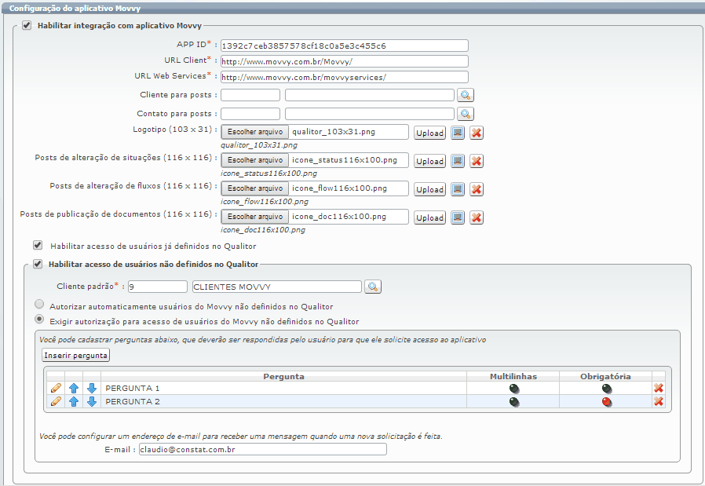This screenshot has width=705, height=486.
Task: Delete PERGUNTA 2 using the red X
Action: point(658,401)
